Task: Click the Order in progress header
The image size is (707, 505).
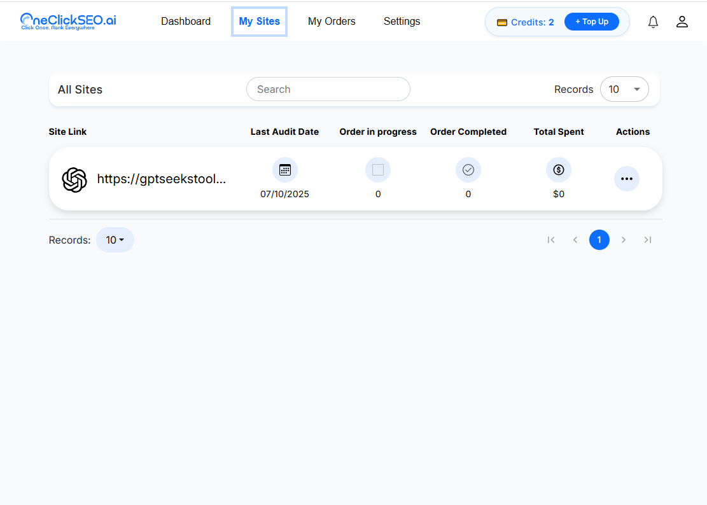Action: 378,132
